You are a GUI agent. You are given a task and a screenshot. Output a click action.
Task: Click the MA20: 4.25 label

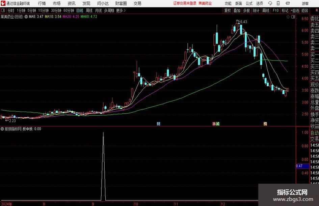[x=71, y=17]
